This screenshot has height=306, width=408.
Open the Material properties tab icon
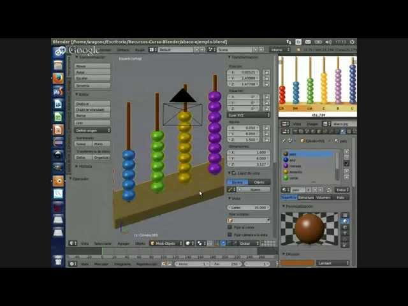(343, 131)
